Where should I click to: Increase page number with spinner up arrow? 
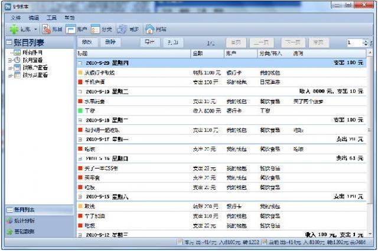[x=366, y=41]
